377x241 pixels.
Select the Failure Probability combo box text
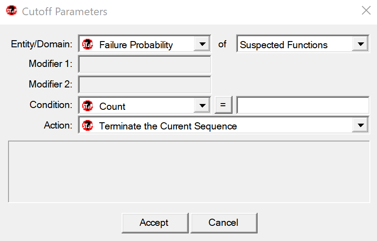tap(136, 45)
